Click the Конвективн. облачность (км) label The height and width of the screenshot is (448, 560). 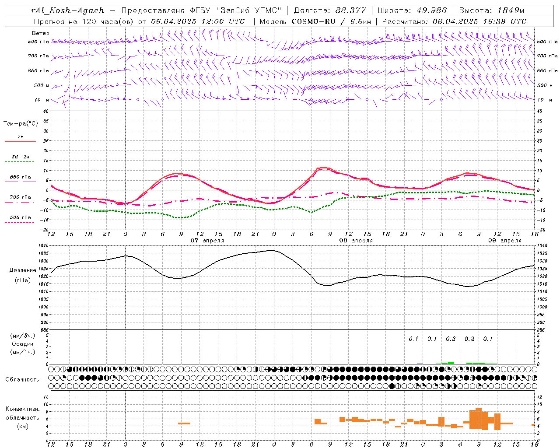[x=22, y=417]
